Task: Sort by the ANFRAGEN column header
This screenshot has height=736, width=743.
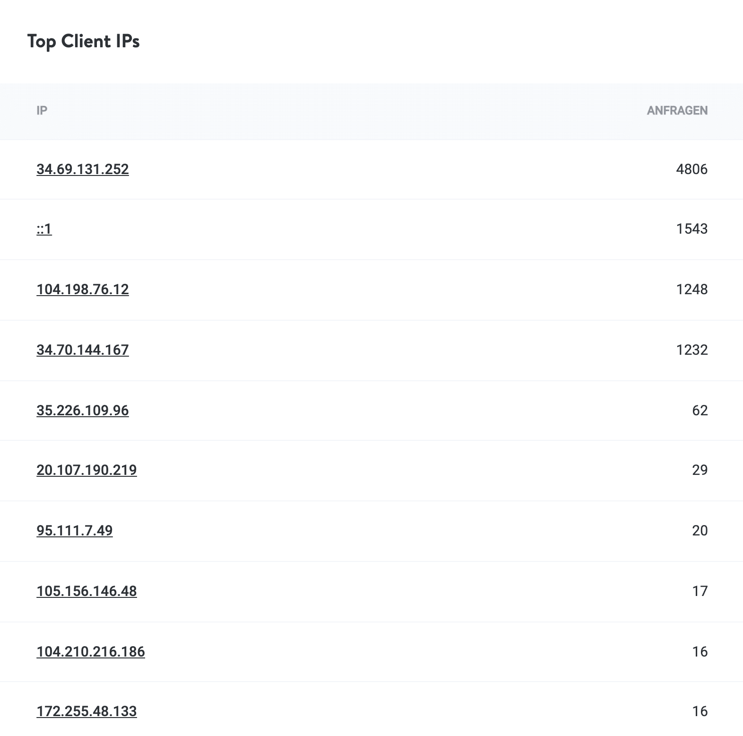Action: 677,112
